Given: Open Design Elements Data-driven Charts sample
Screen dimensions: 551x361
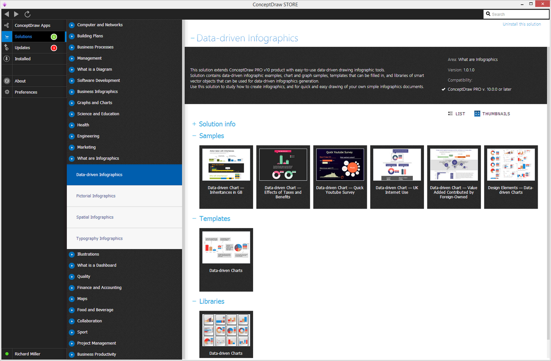Looking at the screenshot, I should click(511, 177).
